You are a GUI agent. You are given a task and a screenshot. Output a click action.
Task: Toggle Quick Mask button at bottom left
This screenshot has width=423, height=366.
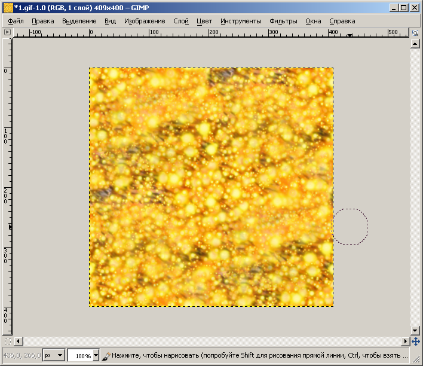pos(8,341)
